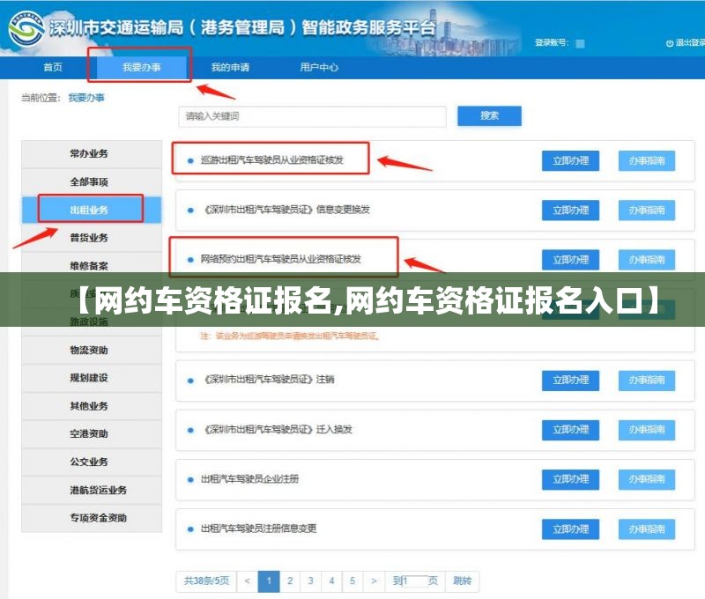705x599 pixels.
Task: Open 办事指南 for 网络预约出租汽车驾驶员从业资格证核发
Action: click(x=647, y=260)
